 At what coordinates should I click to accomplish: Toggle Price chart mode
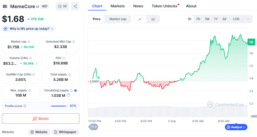[x=97, y=19]
